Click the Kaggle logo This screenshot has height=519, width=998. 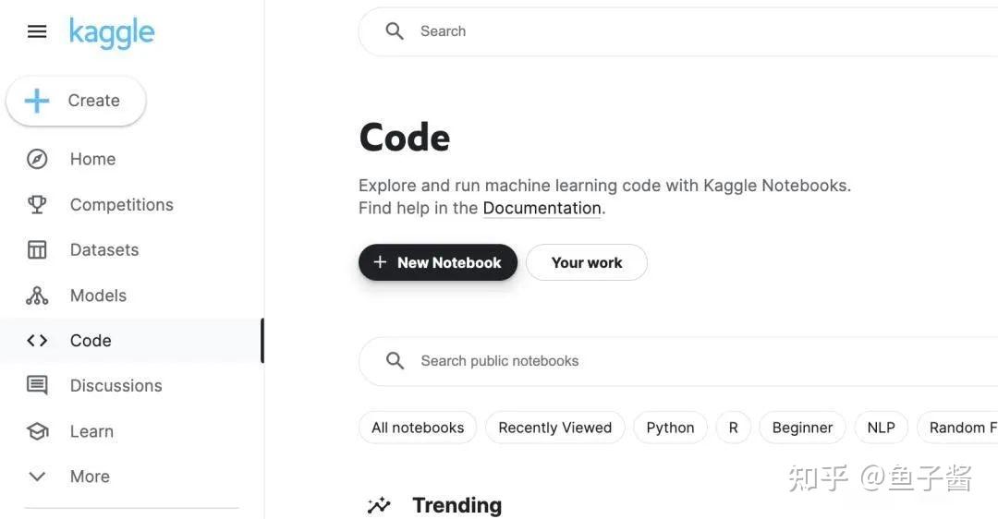(x=112, y=33)
